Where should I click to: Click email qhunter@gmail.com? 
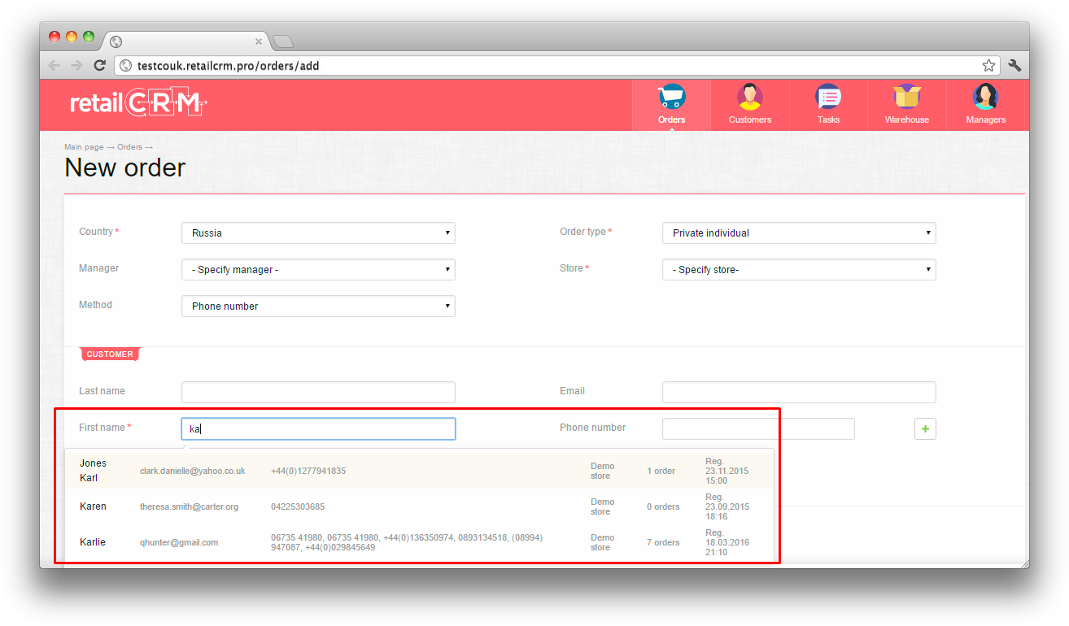179,542
